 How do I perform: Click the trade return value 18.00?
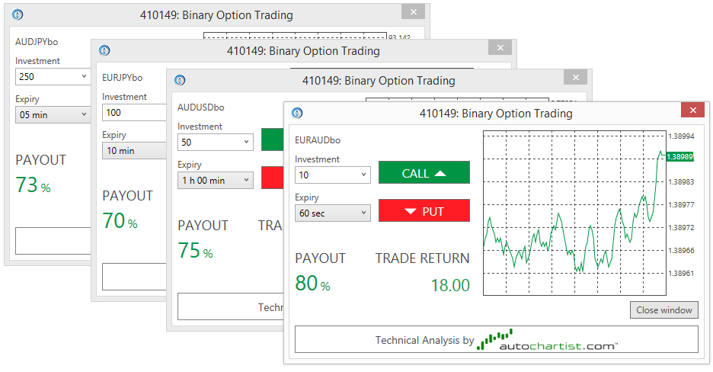click(x=450, y=285)
